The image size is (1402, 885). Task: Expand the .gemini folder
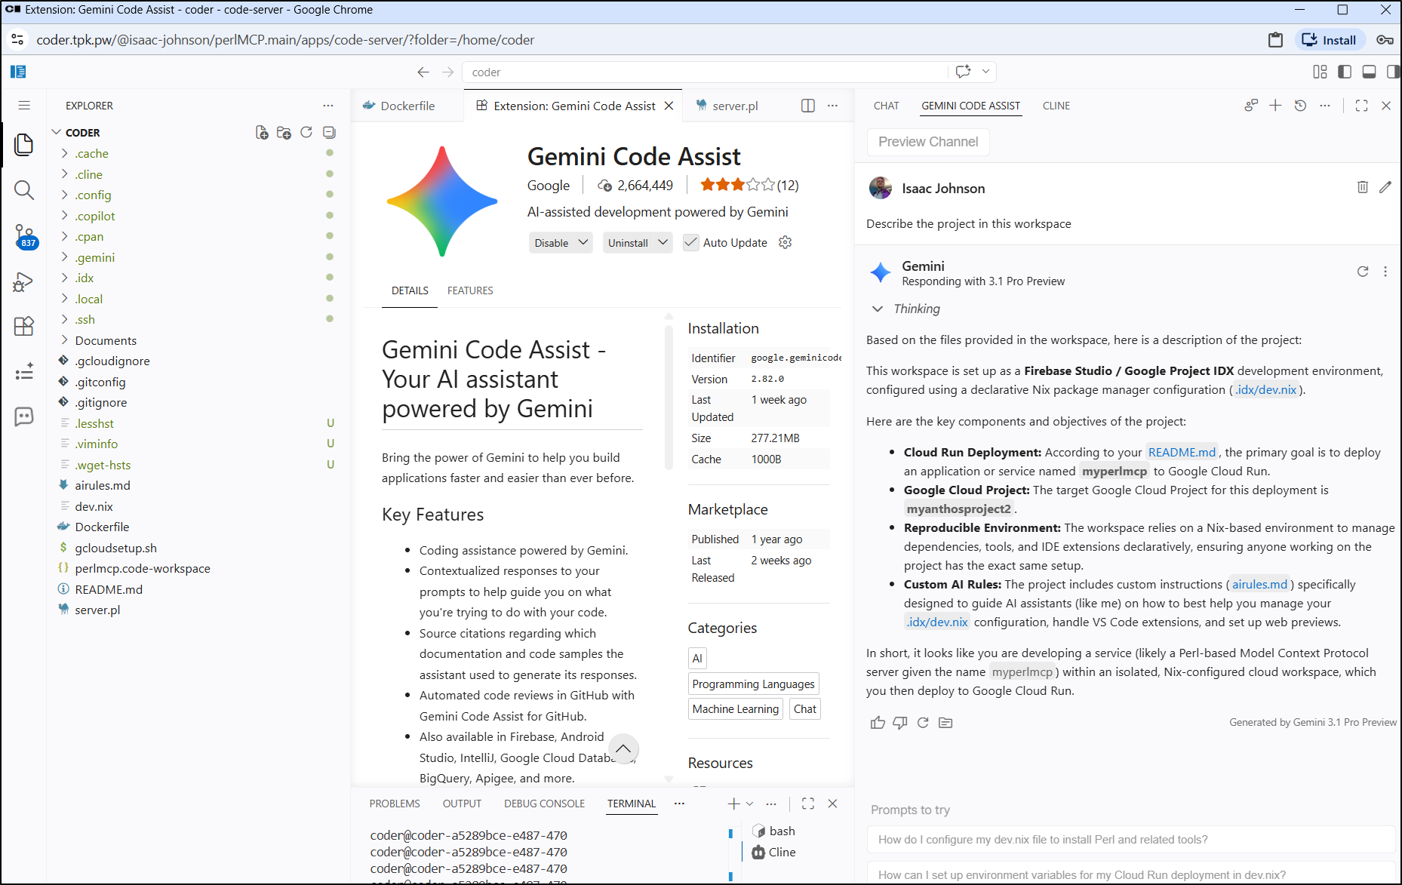pos(65,257)
